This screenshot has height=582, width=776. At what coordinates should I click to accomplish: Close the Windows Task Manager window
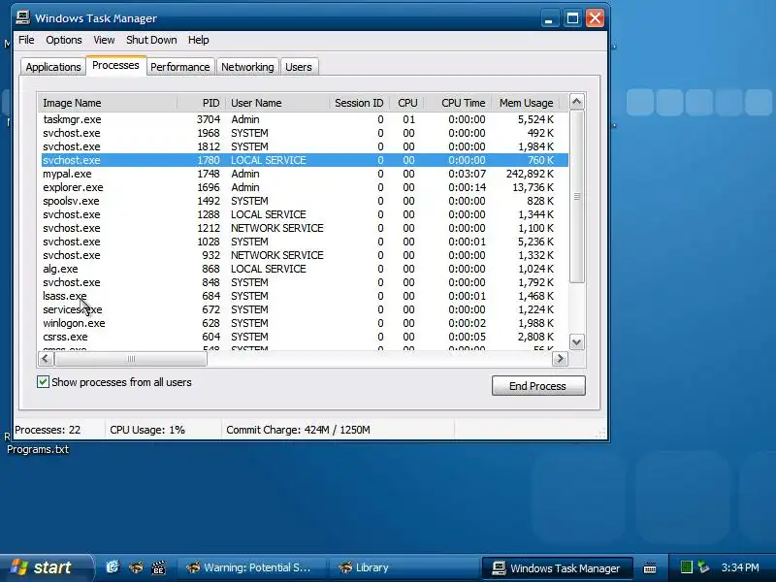(x=595, y=18)
